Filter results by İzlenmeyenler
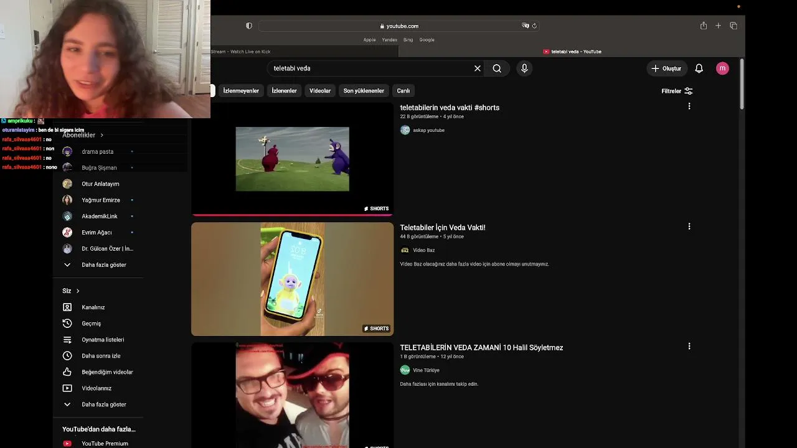 tap(241, 91)
